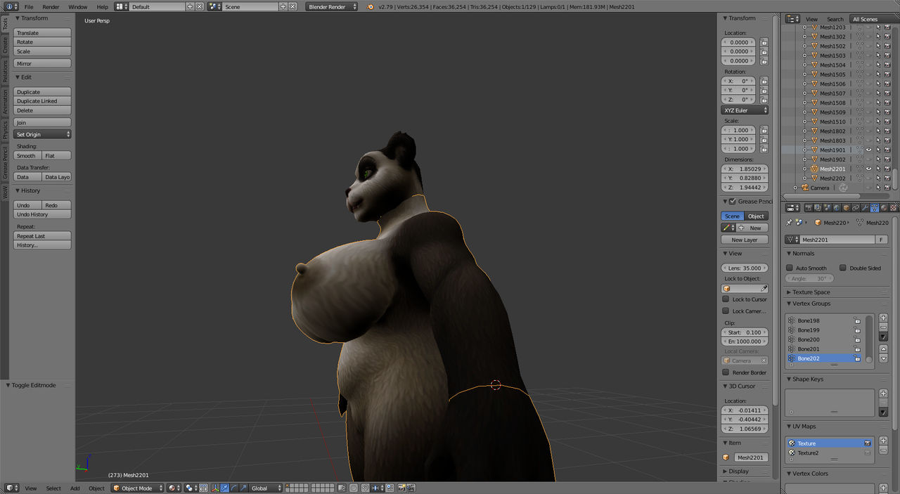Collapse the Vertex Groups panel
Image resolution: width=900 pixels, height=494 pixels.
[x=811, y=304]
